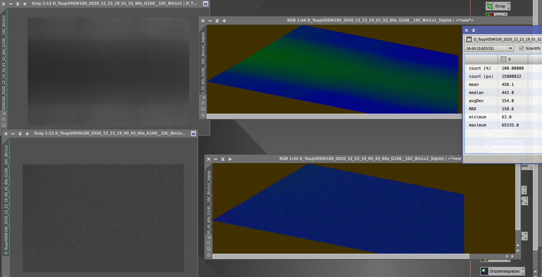Open the D_ToupV0SW100 view selector in Statistics
Screen dimensions: 542x277
(503, 39)
